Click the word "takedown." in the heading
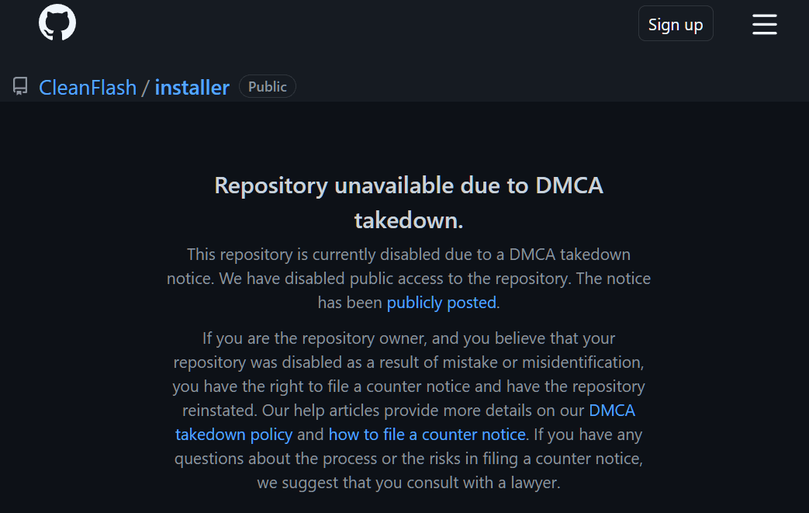This screenshot has height=513, width=809. pyautogui.click(x=409, y=220)
